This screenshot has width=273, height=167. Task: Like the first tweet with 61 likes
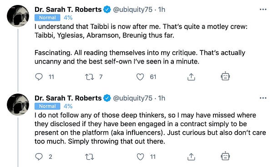140,77
